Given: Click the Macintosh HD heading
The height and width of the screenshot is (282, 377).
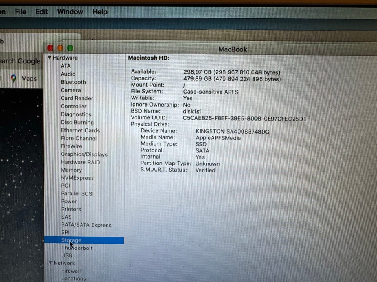Looking at the screenshot, I should click(148, 58).
